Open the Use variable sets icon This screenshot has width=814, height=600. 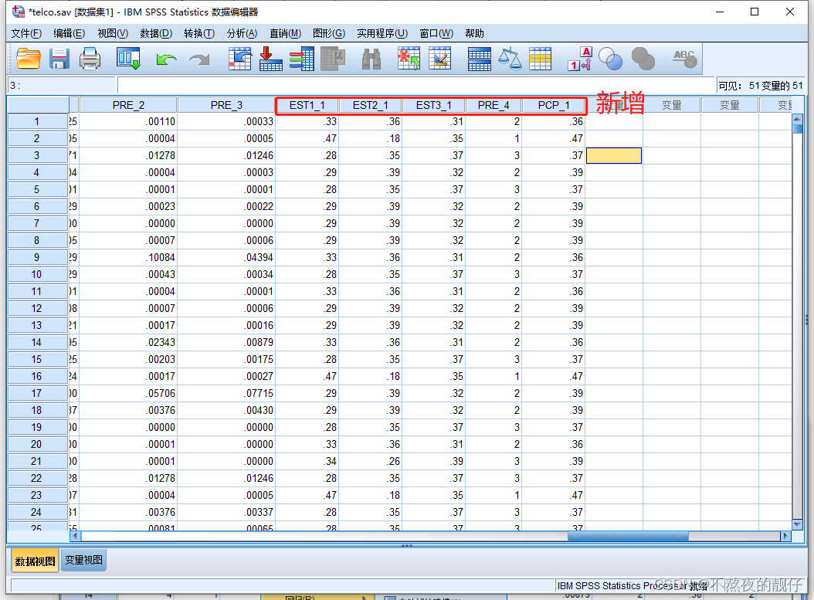pos(610,59)
